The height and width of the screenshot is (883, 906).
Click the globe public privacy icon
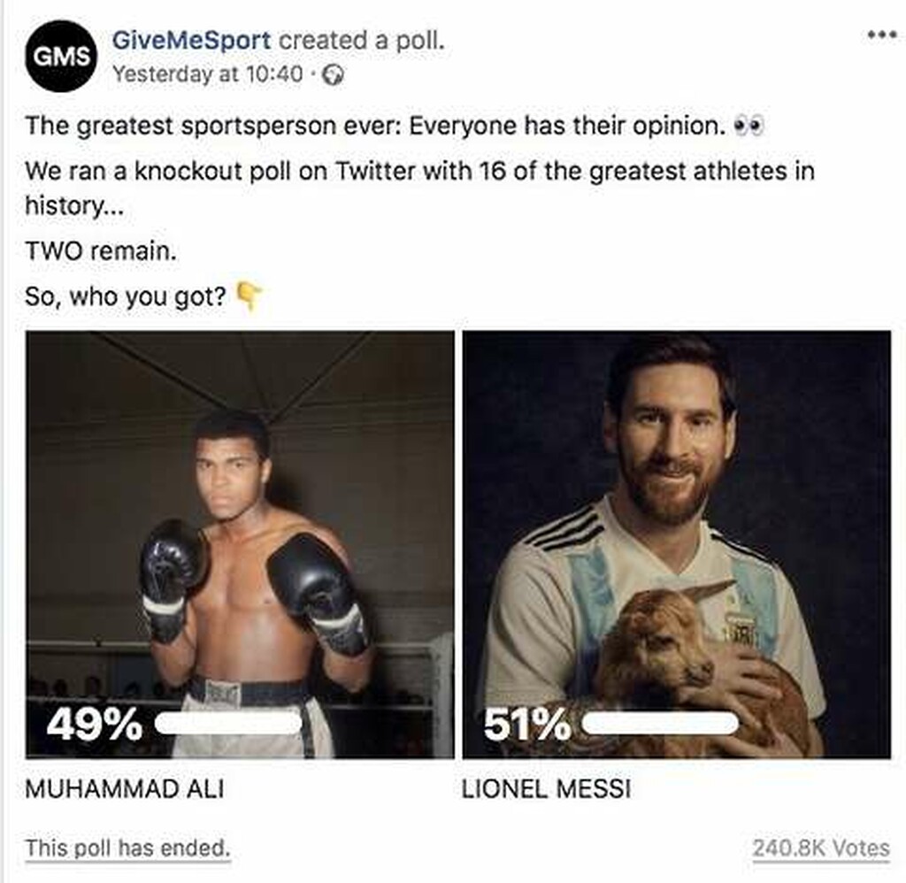333,74
